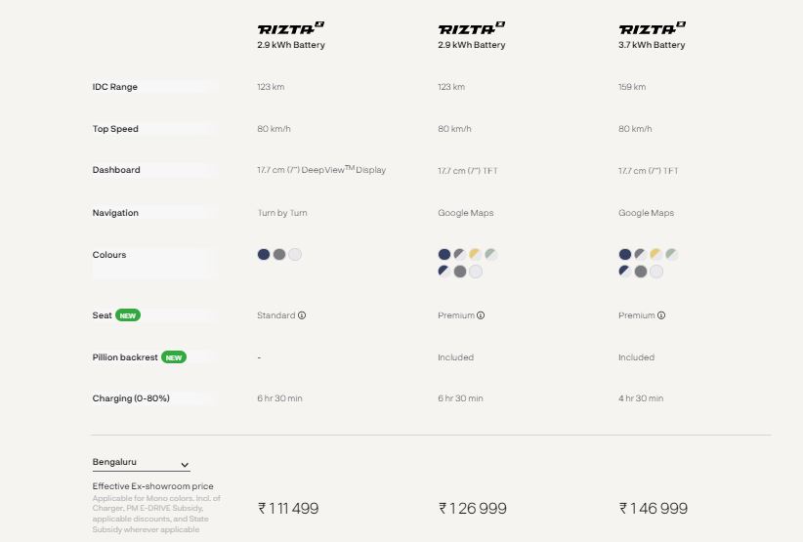This screenshot has width=803, height=542.
Task: Click Rizta logo of the ₹126 999 variant
Action: (x=472, y=28)
